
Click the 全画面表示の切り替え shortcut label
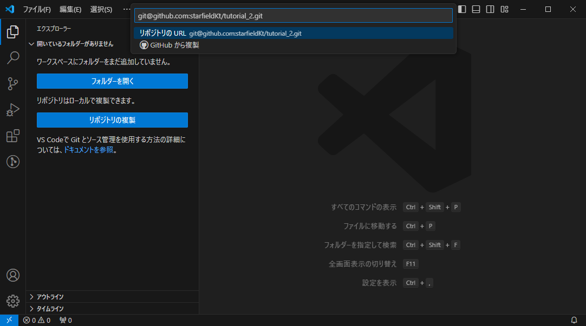click(362, 264)
